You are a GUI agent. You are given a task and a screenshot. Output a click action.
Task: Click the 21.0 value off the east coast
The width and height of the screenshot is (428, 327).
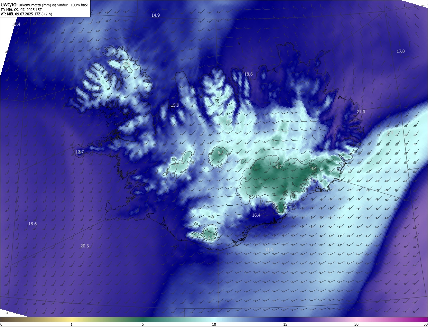click(x=361, y=112)
